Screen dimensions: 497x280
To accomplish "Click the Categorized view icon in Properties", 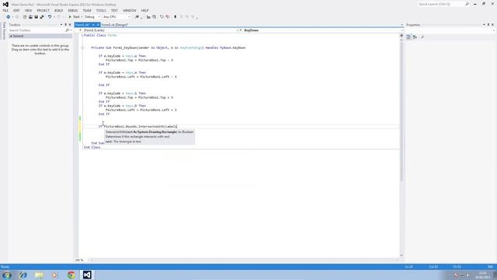I will 409,37.
